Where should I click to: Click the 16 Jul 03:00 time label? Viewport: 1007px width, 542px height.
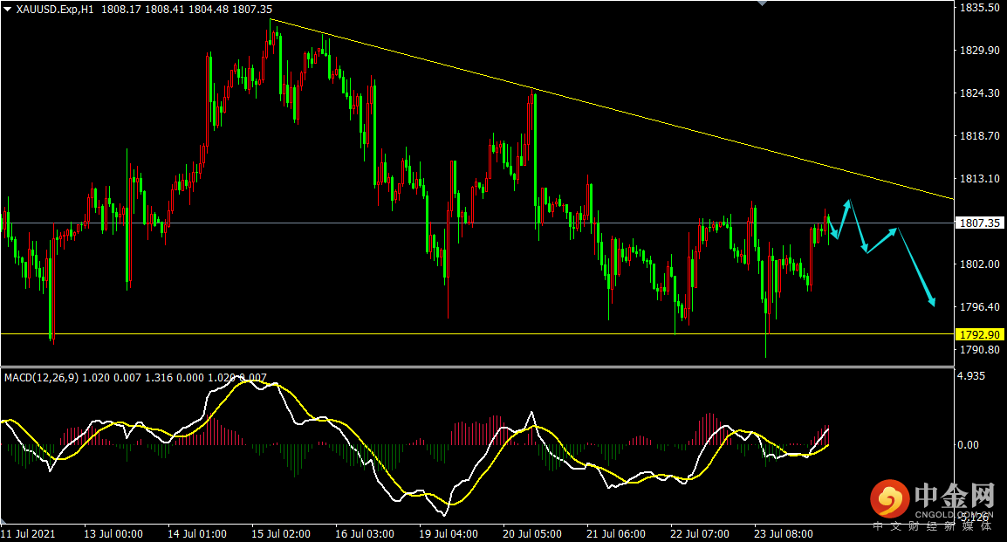[365, 533]
